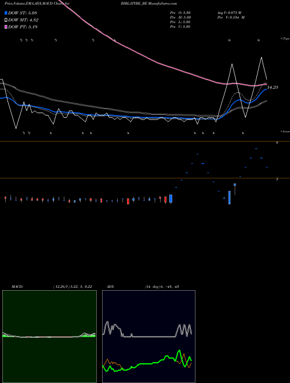Click the magenta DOW PT legend swatch
Viewport: 290px width, 383px height.
click(x=6, y=27)
